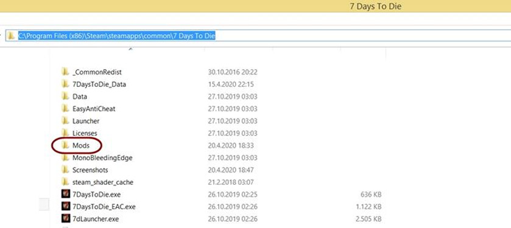Click the 1.122 KB file size

click(368, 207)
